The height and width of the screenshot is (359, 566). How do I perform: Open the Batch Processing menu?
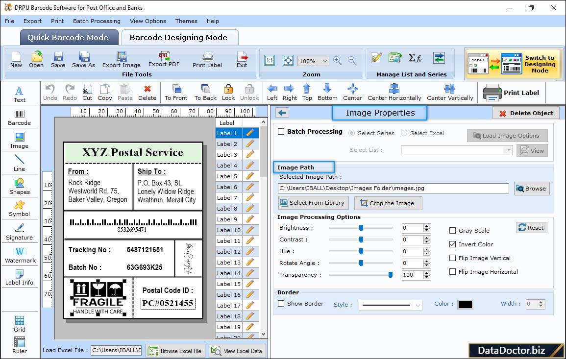(x=97, y=21)
